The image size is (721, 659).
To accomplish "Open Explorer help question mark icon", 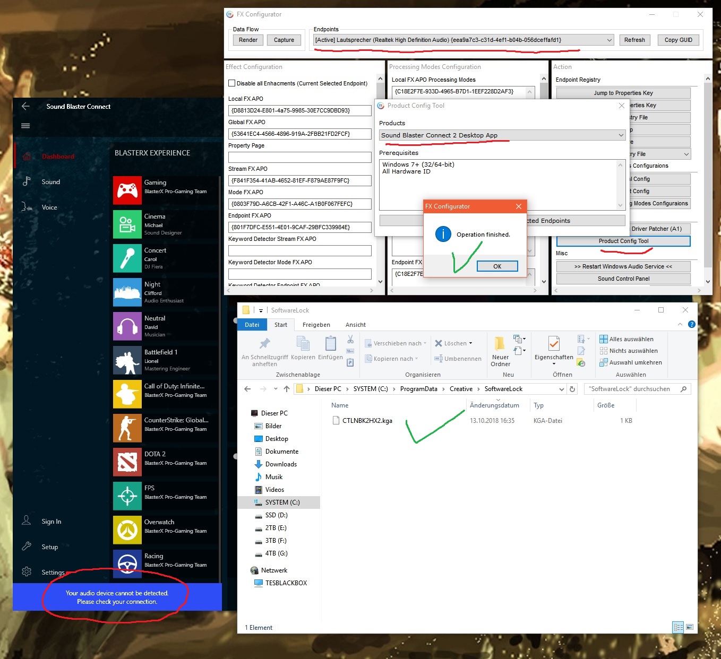I will click(x=691, y=324).
